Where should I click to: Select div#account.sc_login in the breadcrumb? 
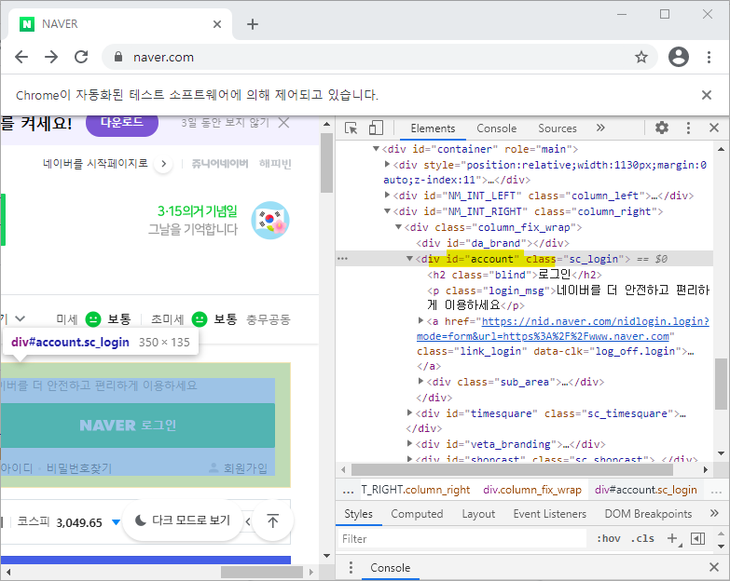coord(646,490)
